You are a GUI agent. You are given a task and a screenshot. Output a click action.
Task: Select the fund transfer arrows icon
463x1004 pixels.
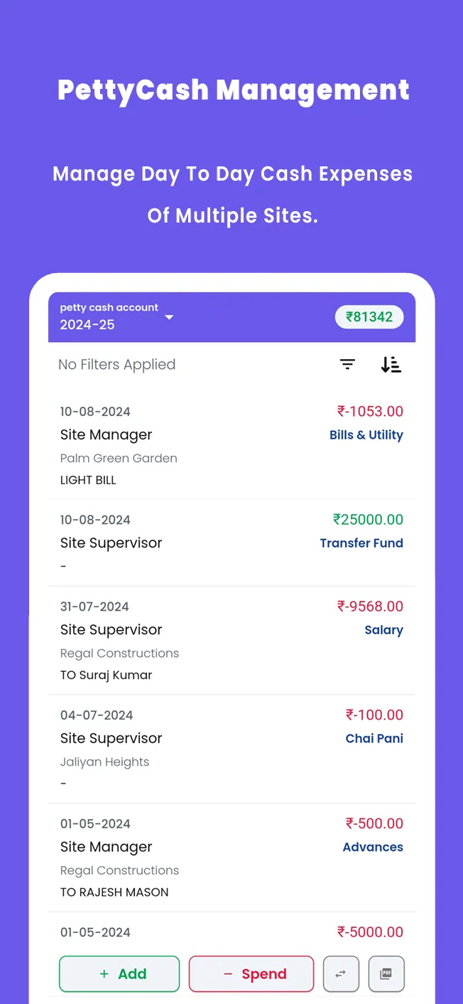coord(341,973)
